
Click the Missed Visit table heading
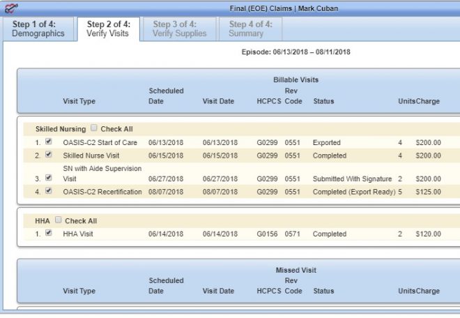[296, 270]
